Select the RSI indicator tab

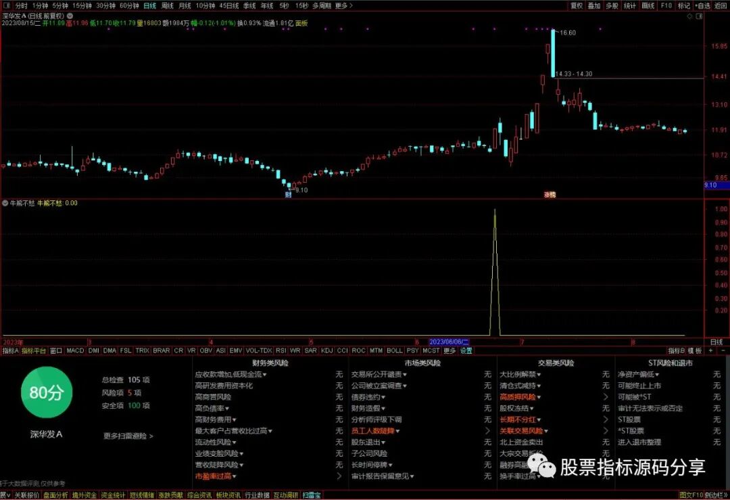pyautogui.click(x=281, y=350)
